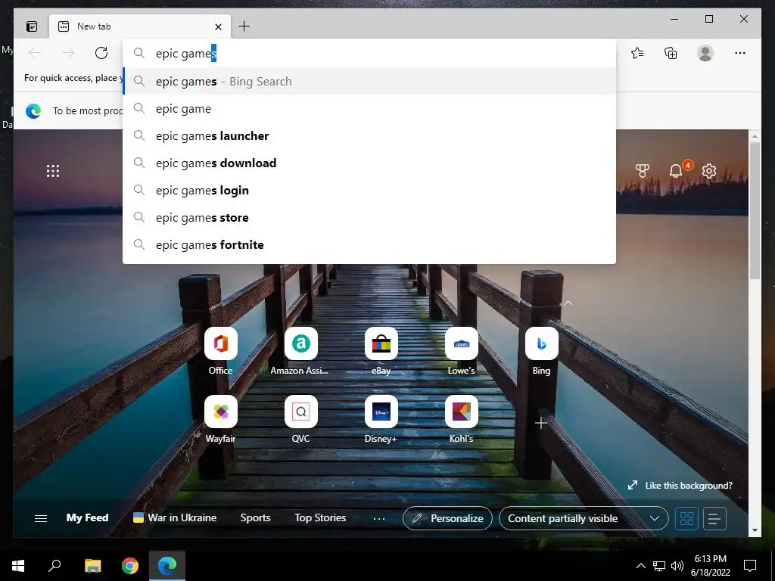Open page settings gear icon

coord(709,171)
